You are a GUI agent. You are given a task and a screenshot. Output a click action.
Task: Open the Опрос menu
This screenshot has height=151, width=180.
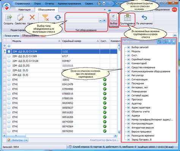coord(38,3)
